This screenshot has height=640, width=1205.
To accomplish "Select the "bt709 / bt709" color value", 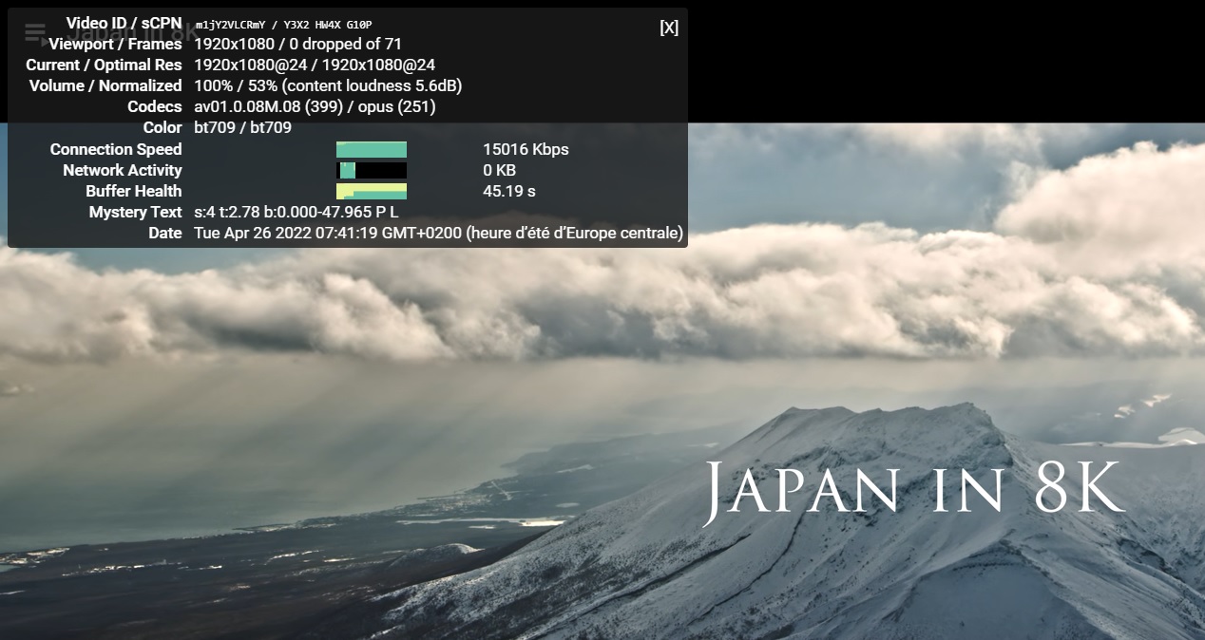I will point(242,127).
